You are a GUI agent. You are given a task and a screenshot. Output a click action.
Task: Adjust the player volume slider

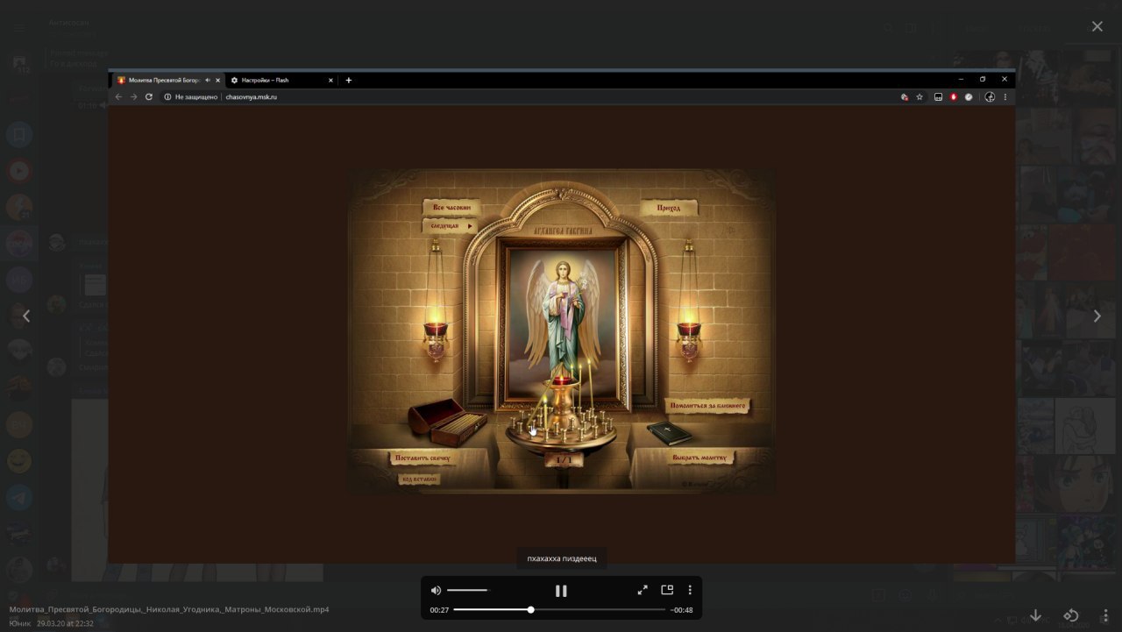click(467, 591)
